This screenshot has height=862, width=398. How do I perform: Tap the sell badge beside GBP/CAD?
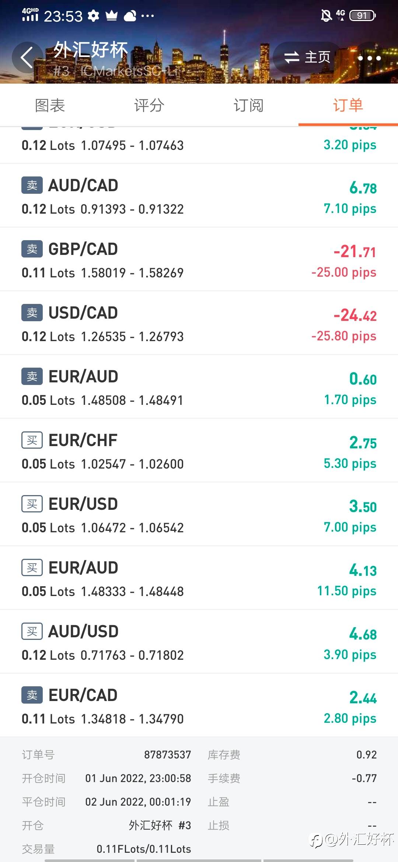[x=32, y=249]
